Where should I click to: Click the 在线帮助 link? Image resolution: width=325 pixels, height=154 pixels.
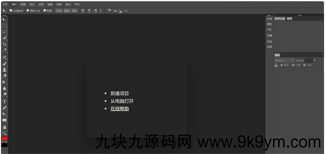[x=119, y=109]
